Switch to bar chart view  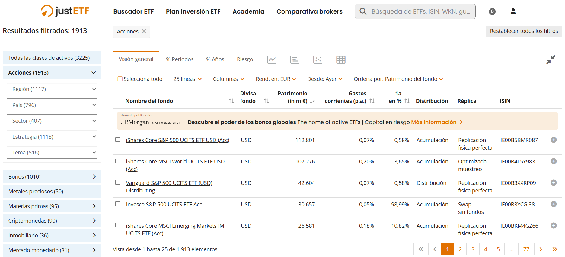(x=294, y=59)
